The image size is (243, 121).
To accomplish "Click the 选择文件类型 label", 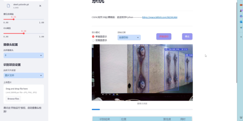I will pyautogui.click(x=10, y=70).
